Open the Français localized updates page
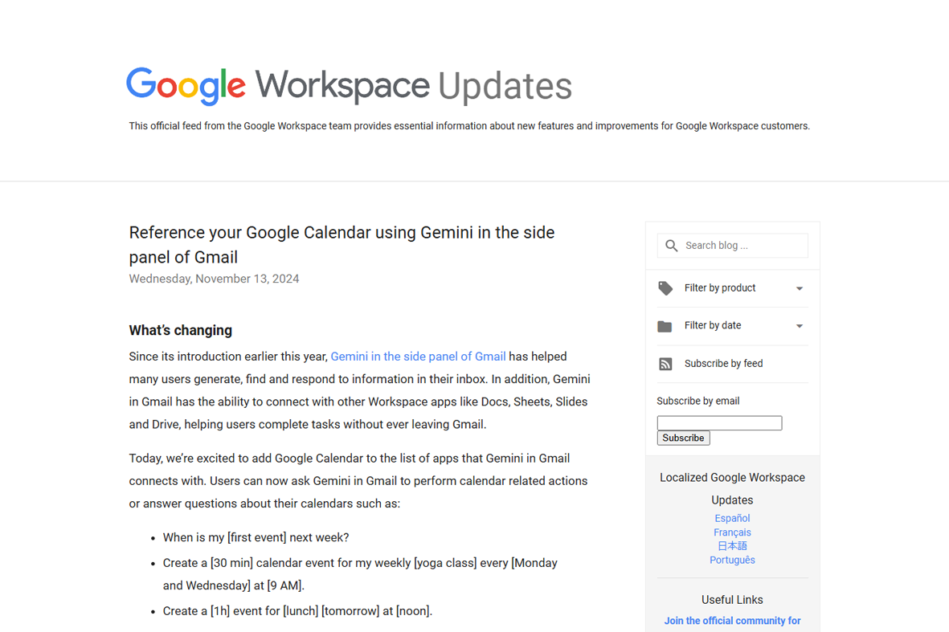 click(x=732, y=532)
